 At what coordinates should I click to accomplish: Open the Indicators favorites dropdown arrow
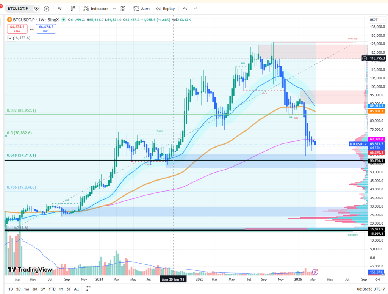[113, 8]
